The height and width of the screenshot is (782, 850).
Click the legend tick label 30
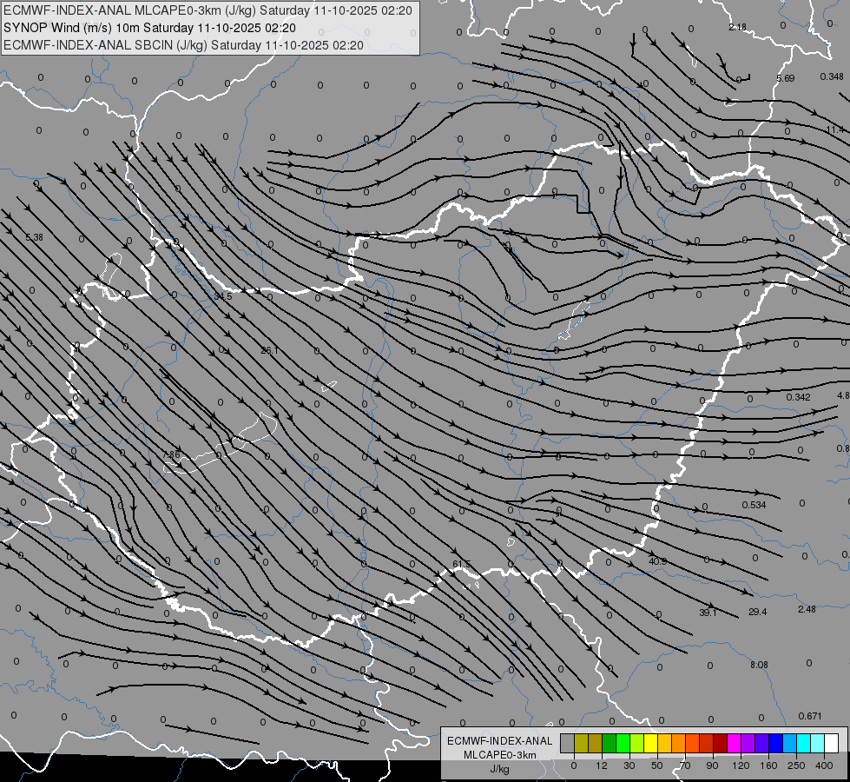coord(629,765)
